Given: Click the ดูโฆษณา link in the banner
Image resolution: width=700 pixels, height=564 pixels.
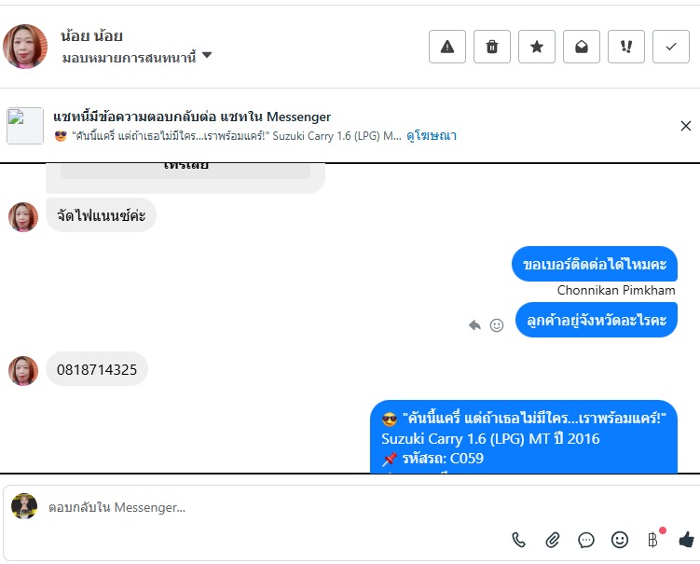Looking at the screenshot, I should point(432,135).
